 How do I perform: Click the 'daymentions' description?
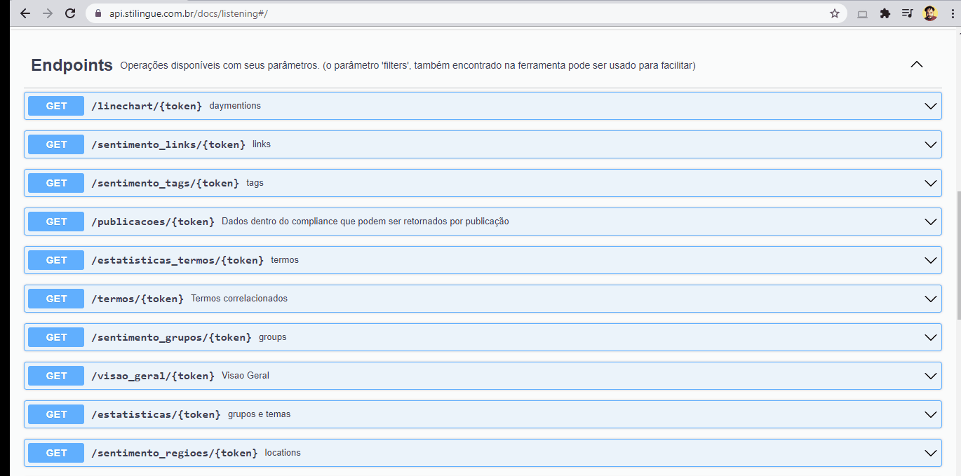pos(235,106)
